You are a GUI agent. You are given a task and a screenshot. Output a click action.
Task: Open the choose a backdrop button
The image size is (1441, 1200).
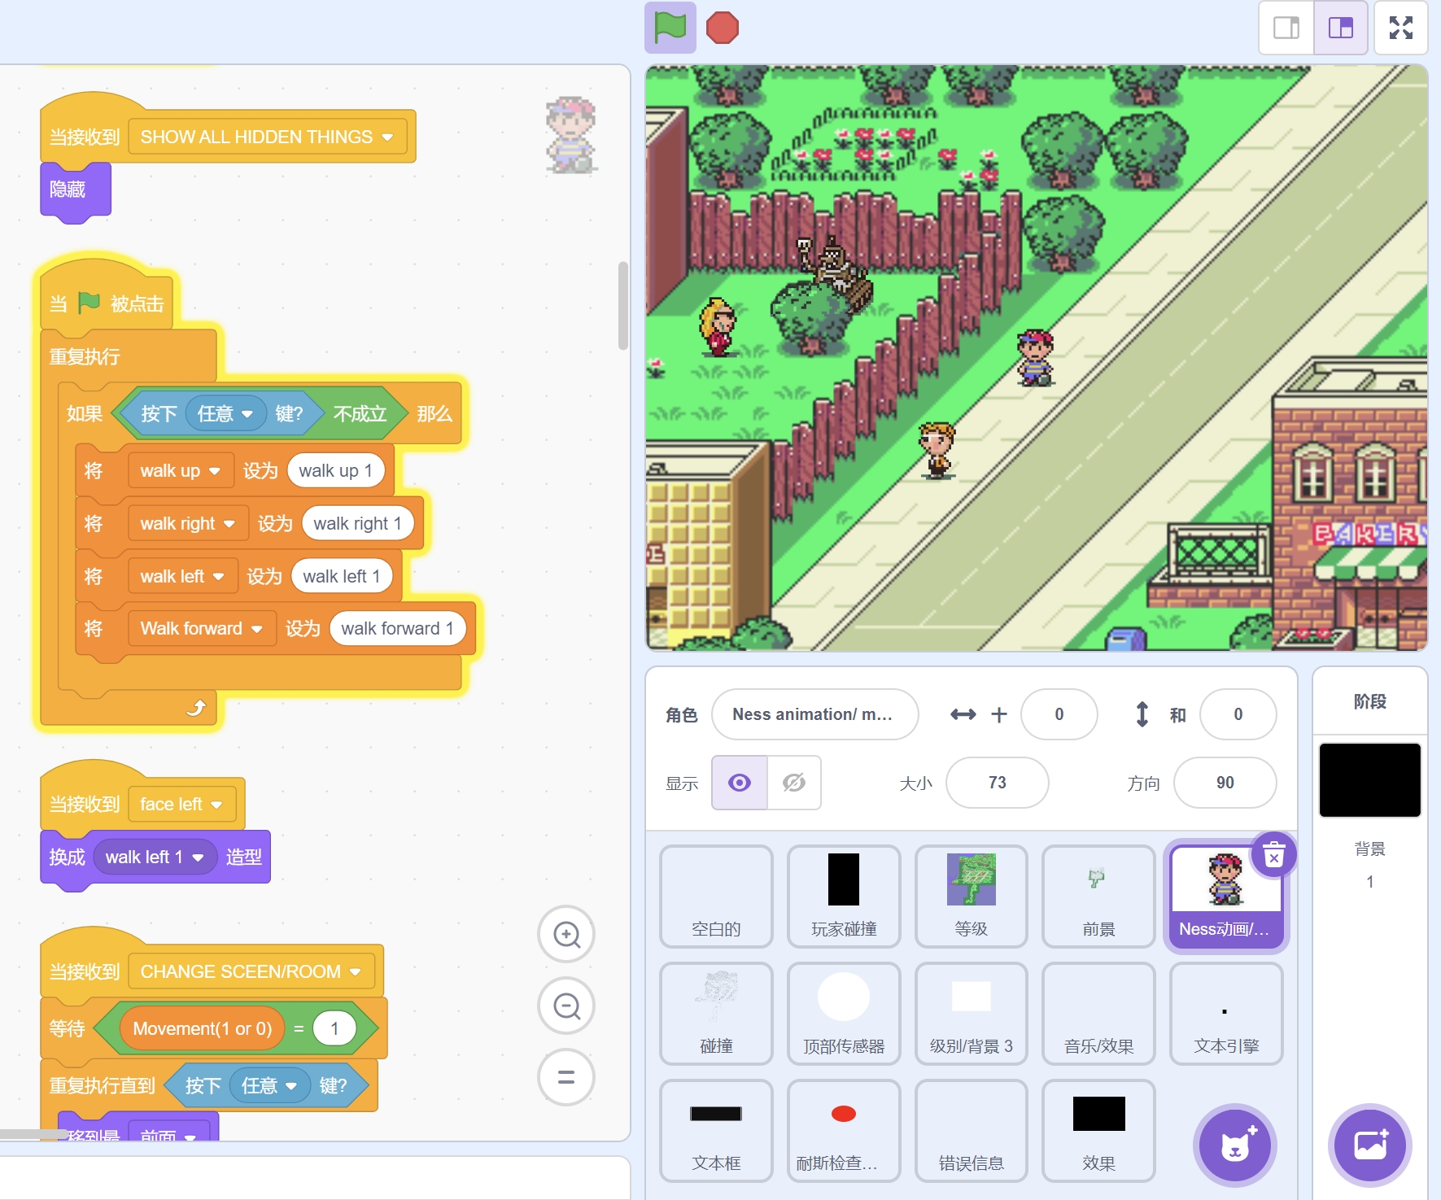click(1370, 1145)
